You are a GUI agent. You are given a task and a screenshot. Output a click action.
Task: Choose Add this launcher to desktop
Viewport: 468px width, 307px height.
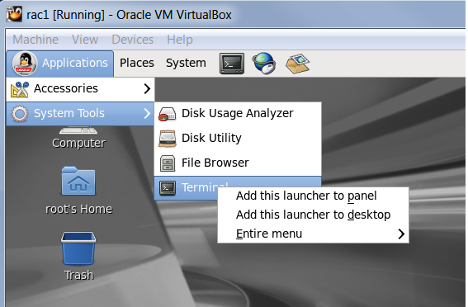[313, 215]
